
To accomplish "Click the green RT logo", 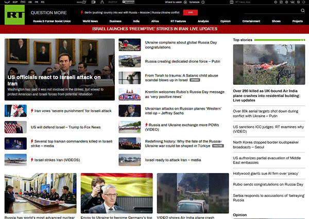I will [x=15, y=15].
